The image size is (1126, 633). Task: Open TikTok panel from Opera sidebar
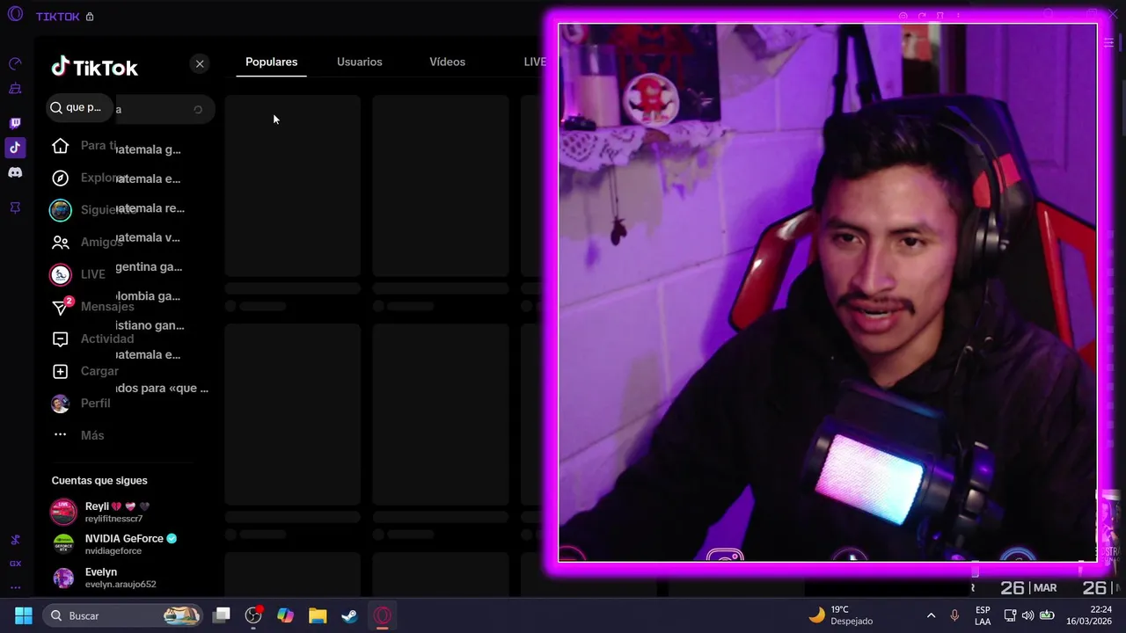pos(15,148)
